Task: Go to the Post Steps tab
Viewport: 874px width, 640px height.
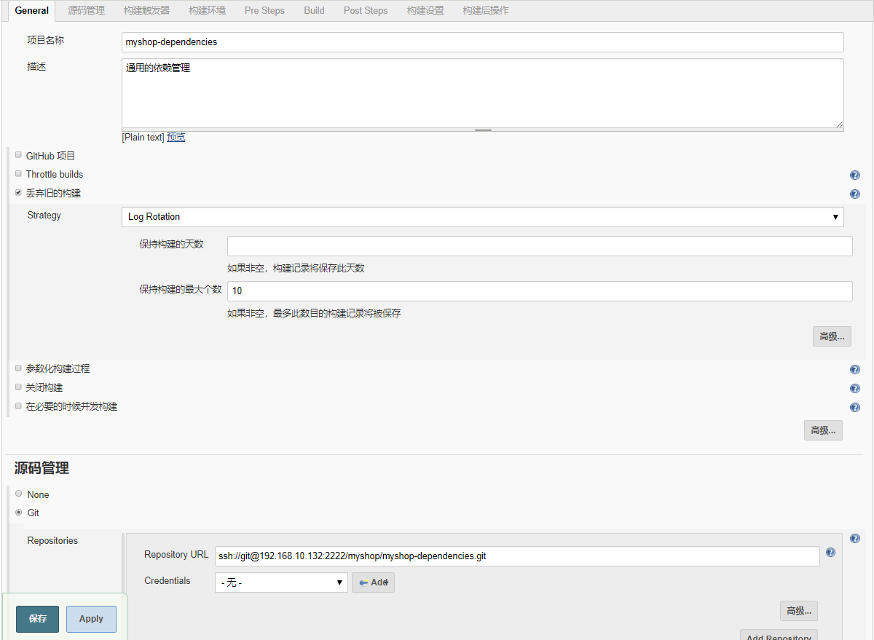Action: pos(366,10)
